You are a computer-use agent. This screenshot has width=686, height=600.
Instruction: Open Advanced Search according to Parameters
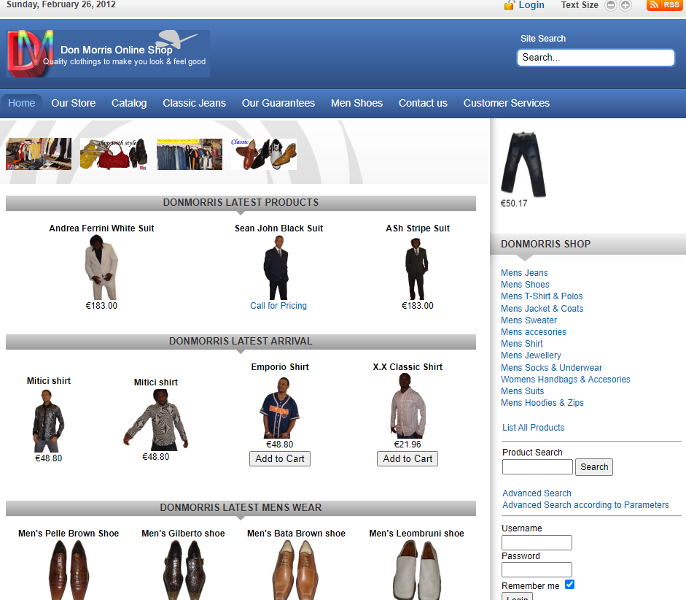click(x=585, y=505)
